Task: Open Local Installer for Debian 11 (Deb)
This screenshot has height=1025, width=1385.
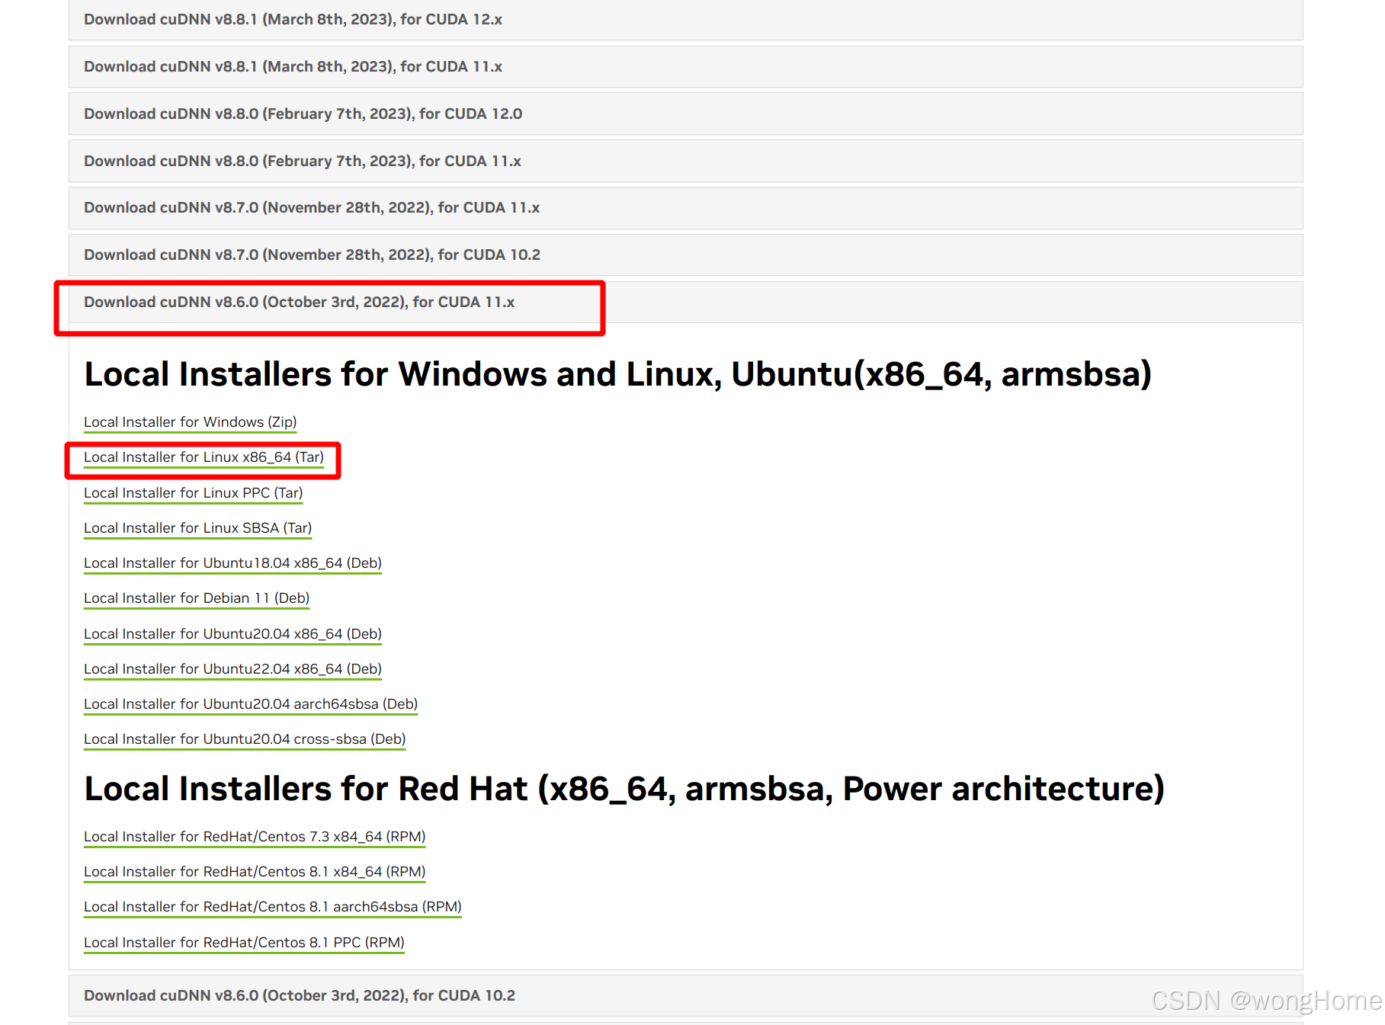Action: 197,598
